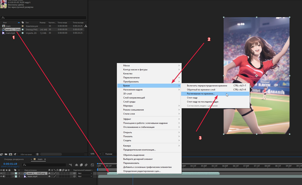
Task: Open the 50% magnification dropdown in viewer
Action: click(93, 154)
